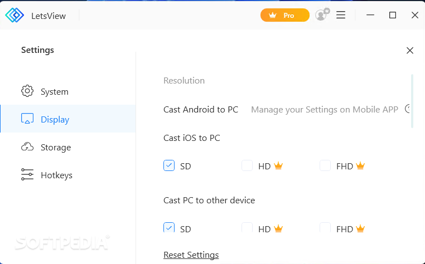The height and width of the screenshot is (264, 425).
Task: Enable FHD under Cast iOS to PC
Action: pos(325,165)
